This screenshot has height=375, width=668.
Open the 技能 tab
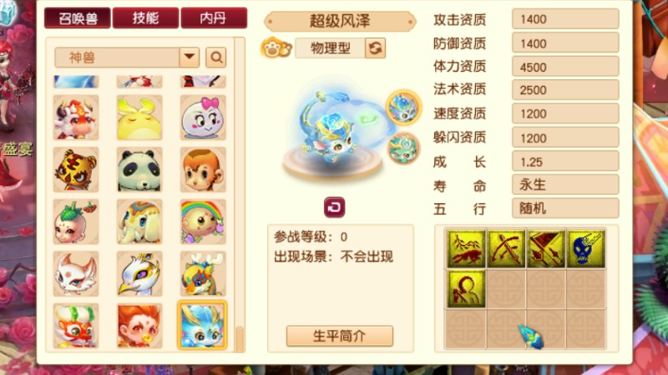pos(145,18)
